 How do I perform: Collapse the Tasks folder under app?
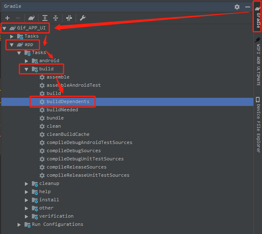(x=19, y=53)
